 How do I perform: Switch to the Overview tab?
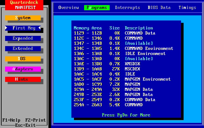pos(69,8)
